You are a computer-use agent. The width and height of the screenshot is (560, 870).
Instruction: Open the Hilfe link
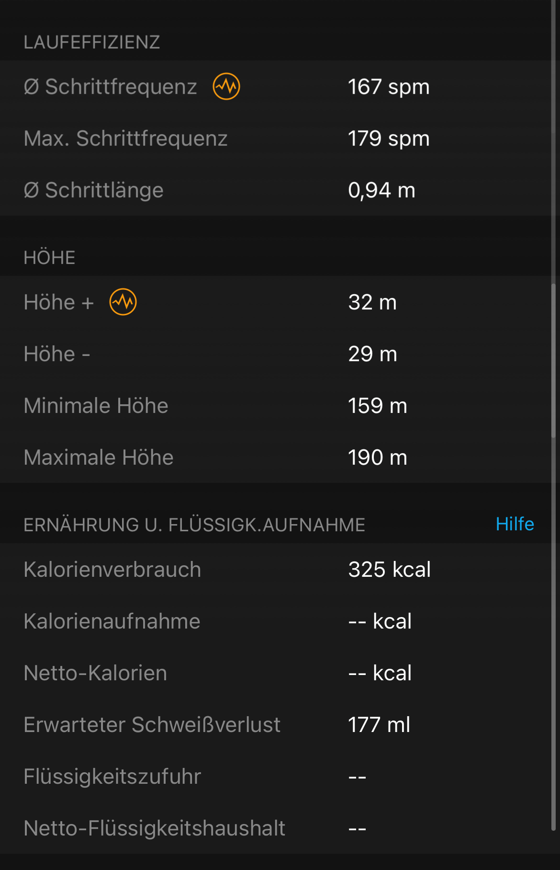(x=515, y=524)
